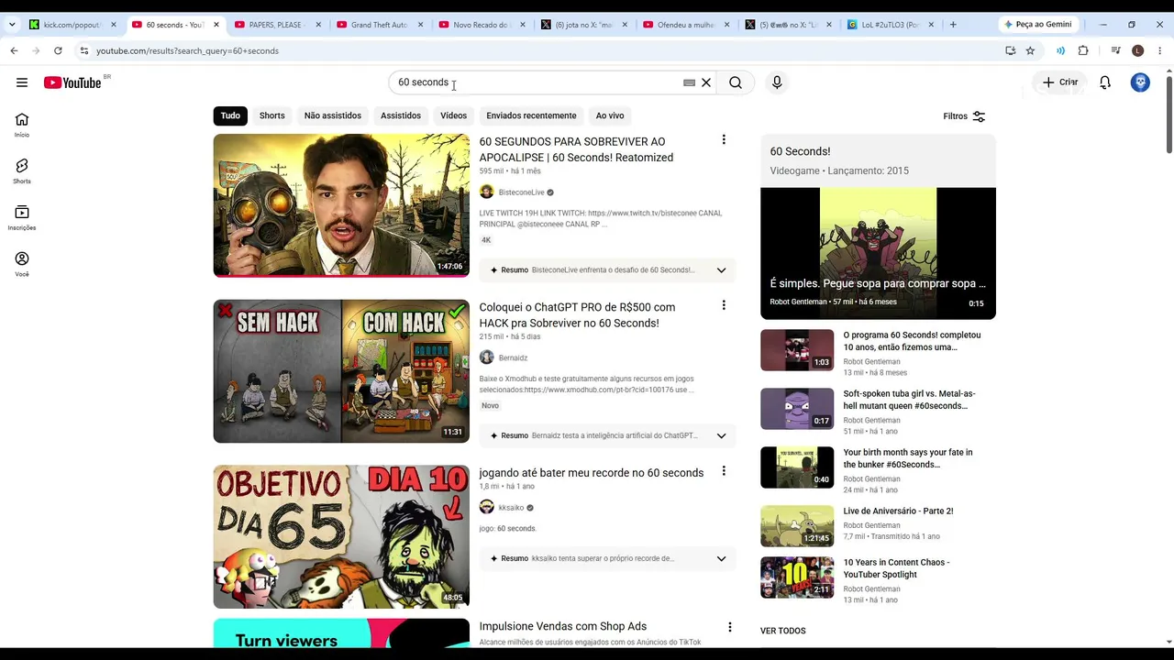The width and height of the screenshot is (1174, 660).
Task: Open 'Your birth month says your fate' video
Action: coord(908,458)
